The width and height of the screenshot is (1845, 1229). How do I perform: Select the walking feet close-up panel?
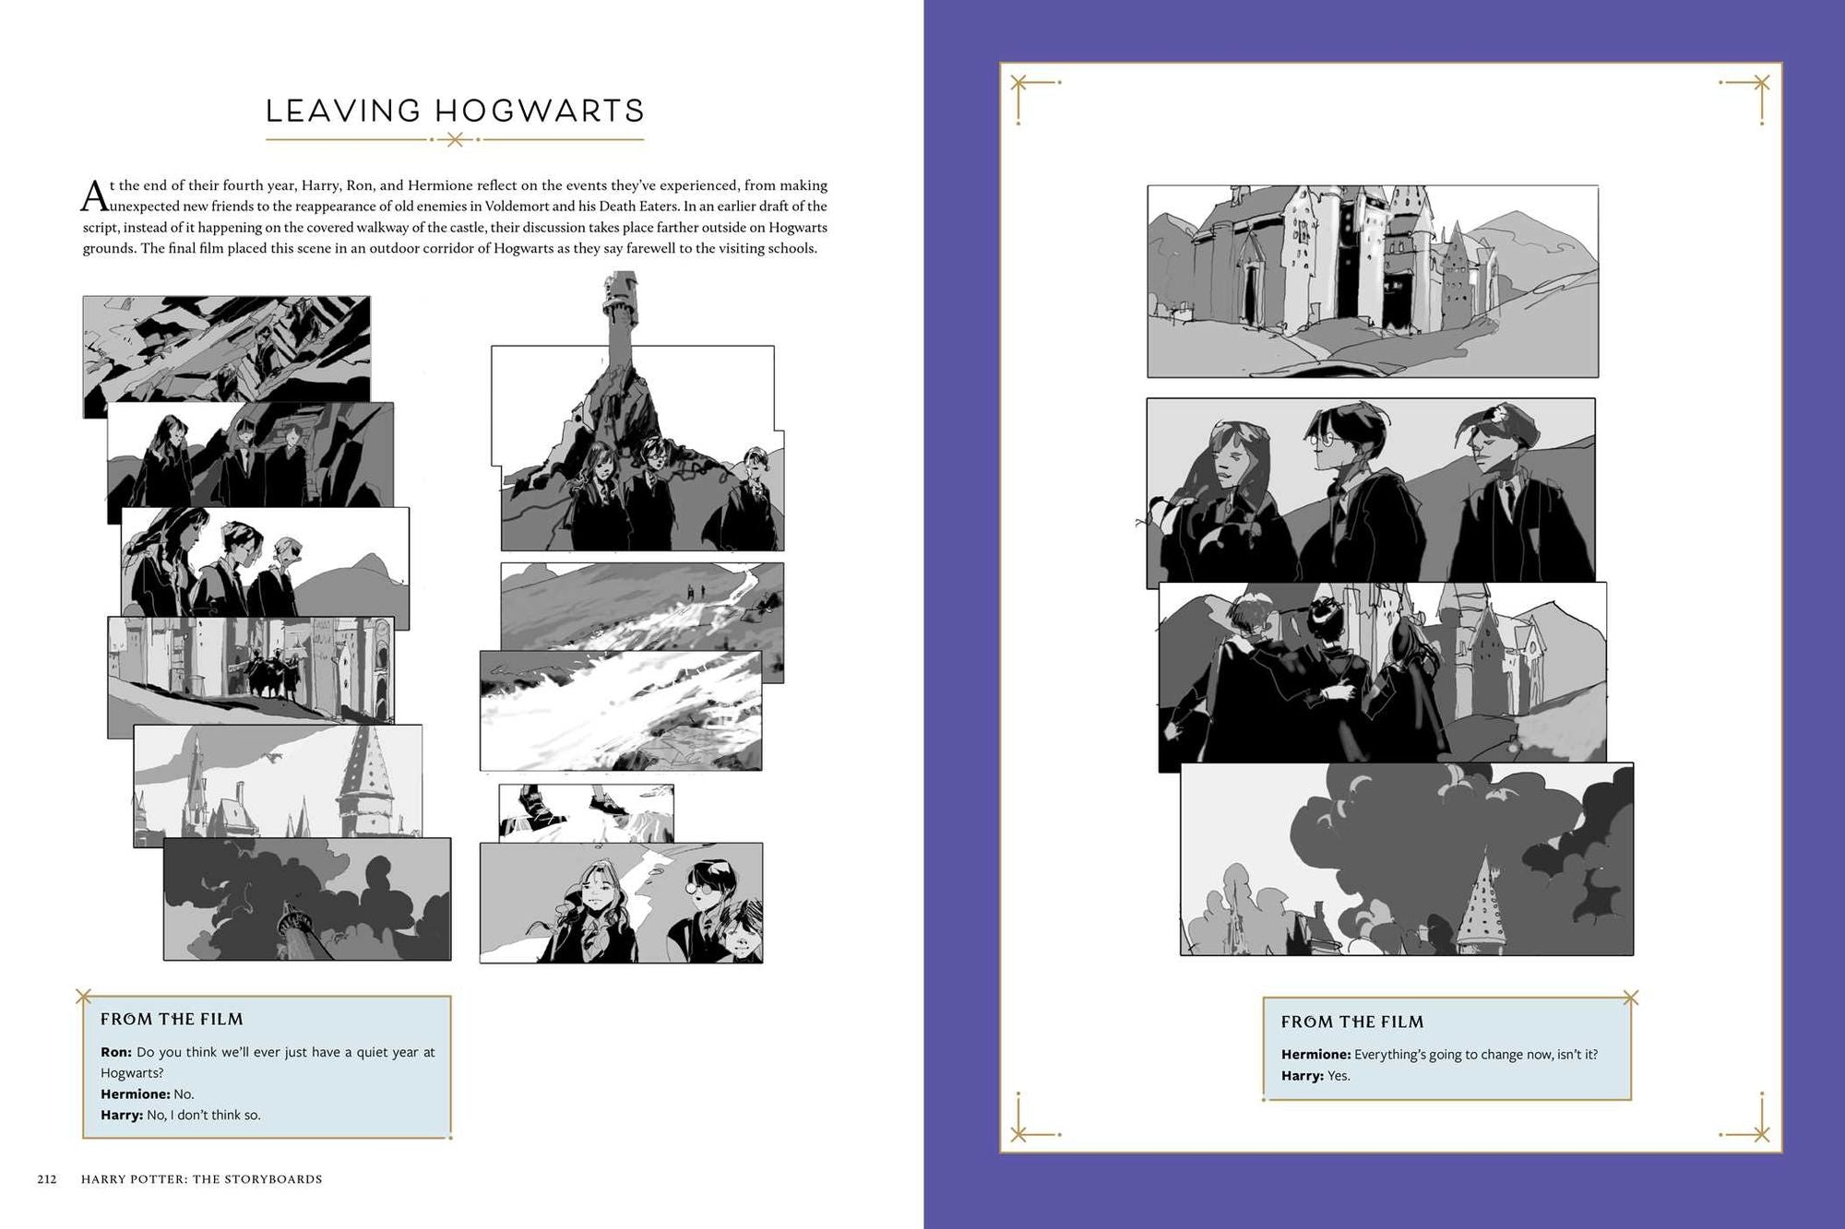coord(586,811)
